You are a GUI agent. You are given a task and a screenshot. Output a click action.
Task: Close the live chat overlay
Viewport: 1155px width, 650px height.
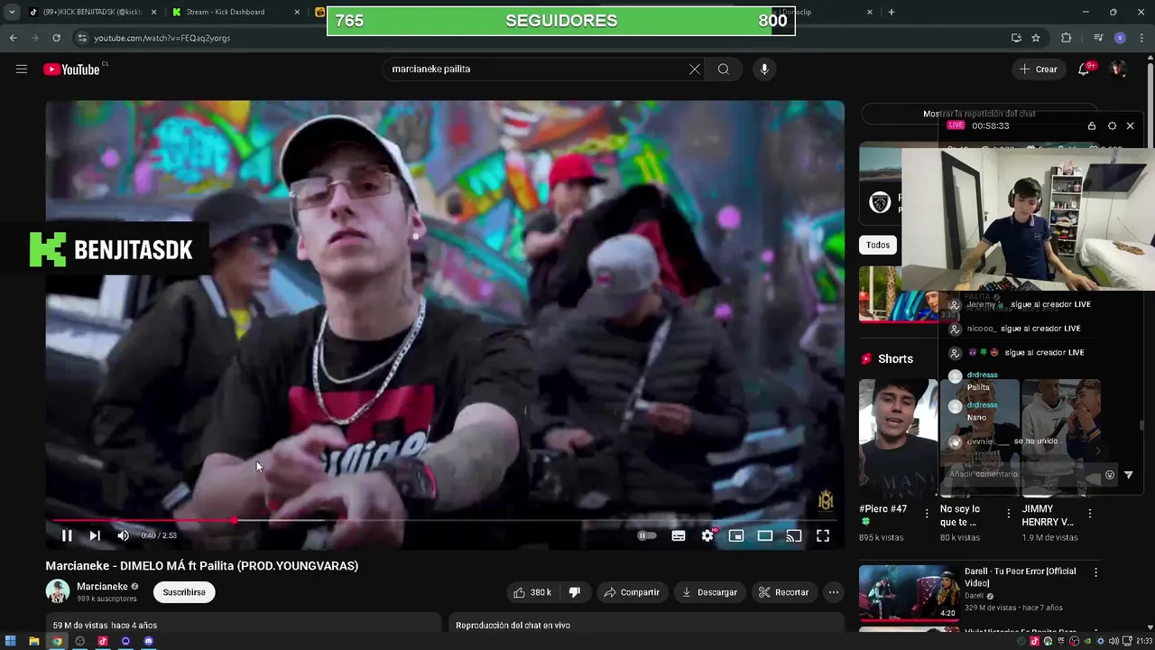point(1130,126)
